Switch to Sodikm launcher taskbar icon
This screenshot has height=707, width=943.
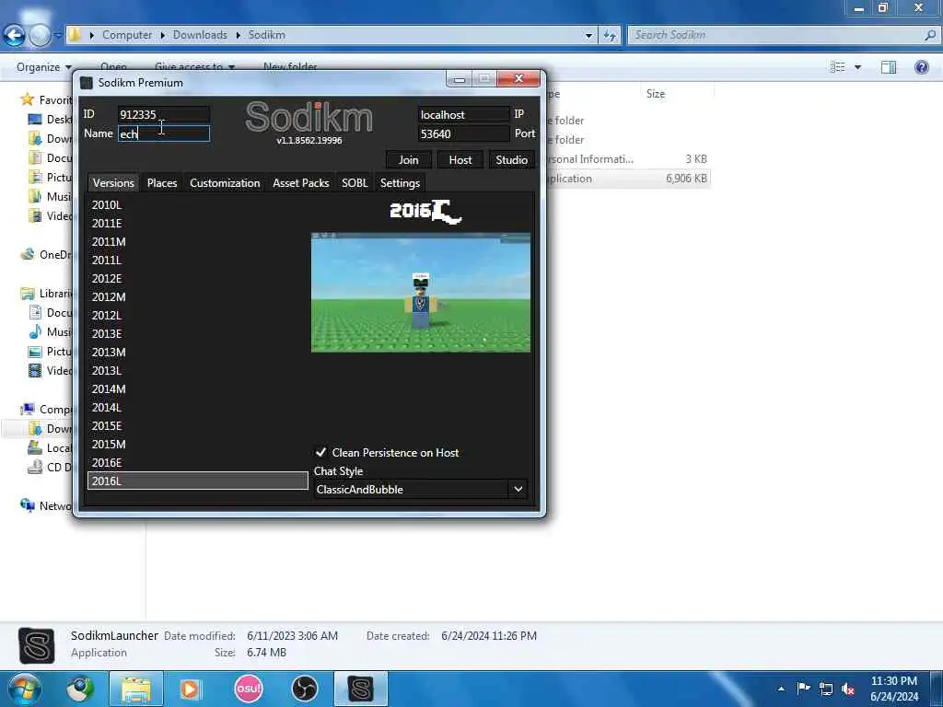pyautogui.click(x=360, y=689)
